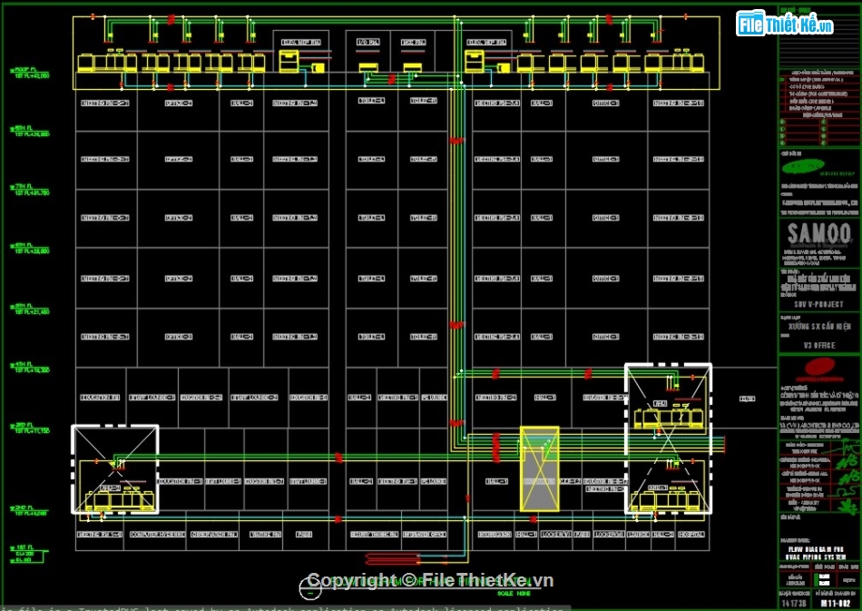Viewport: 862px width, 611px height.
Task: Click sheet number M11-002
Action: pos(836,603)
